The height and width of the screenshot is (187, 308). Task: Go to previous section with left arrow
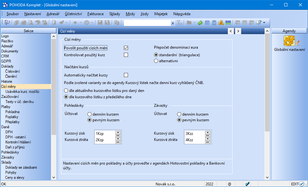tap(231, 31)
